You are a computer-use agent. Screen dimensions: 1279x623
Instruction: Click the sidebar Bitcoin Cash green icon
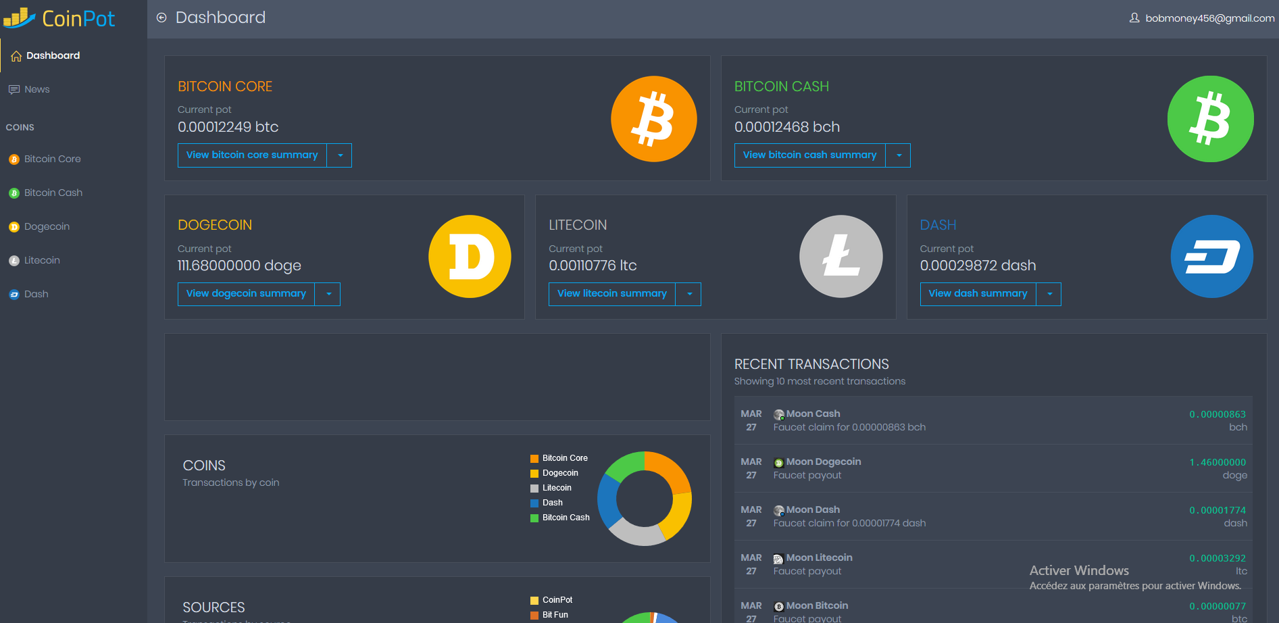[14, 193]
